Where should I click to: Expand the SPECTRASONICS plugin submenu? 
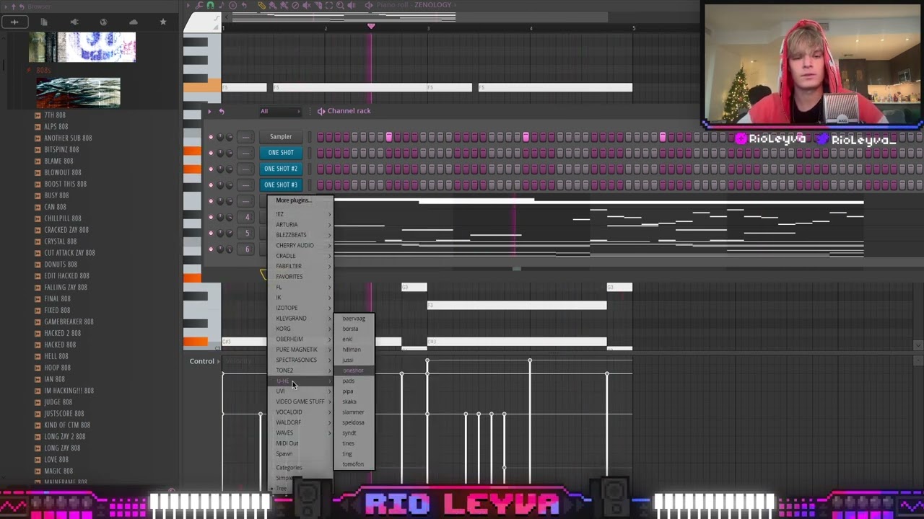pyautogui.click(x=300, y=360)
